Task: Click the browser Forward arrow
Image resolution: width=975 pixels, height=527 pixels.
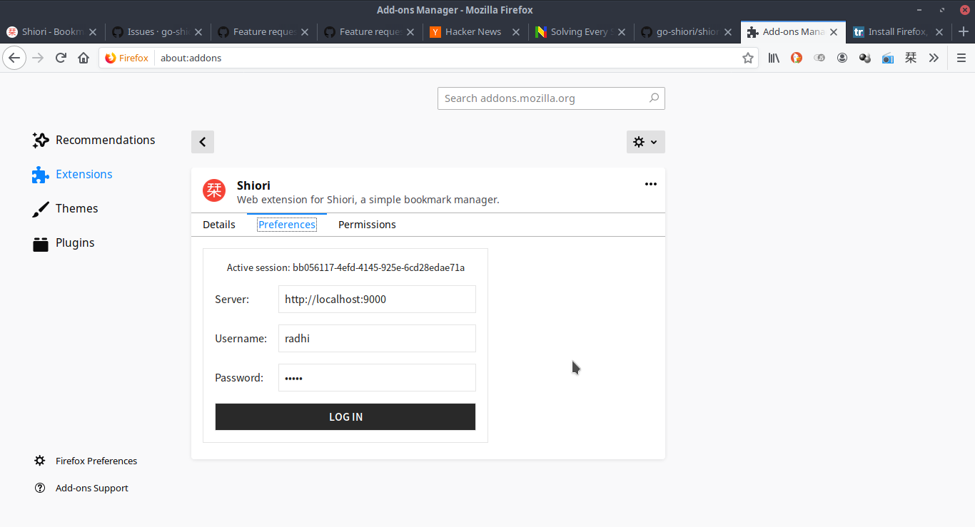Action: [x=38, y=58]
